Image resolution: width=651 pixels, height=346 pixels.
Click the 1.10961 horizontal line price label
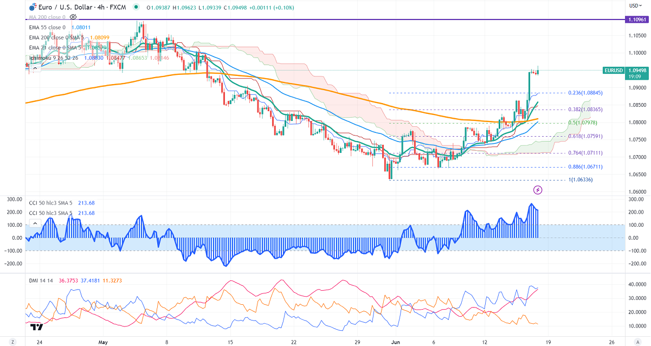tap(636, 20)
